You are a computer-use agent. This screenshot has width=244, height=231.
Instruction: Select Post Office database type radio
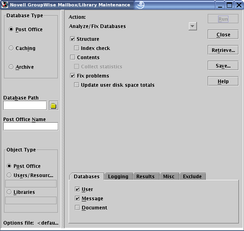(11, 29)
